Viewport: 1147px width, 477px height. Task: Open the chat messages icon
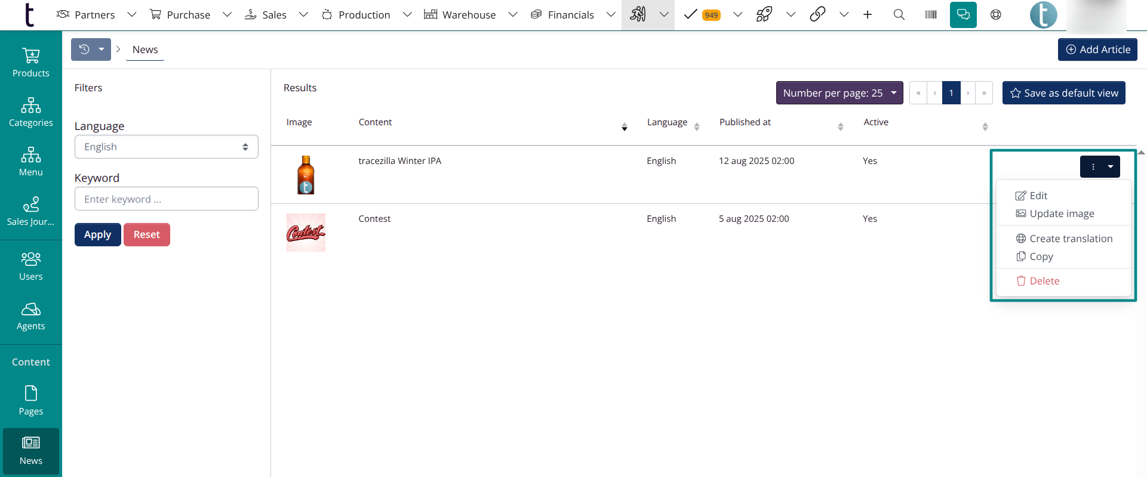963,15
